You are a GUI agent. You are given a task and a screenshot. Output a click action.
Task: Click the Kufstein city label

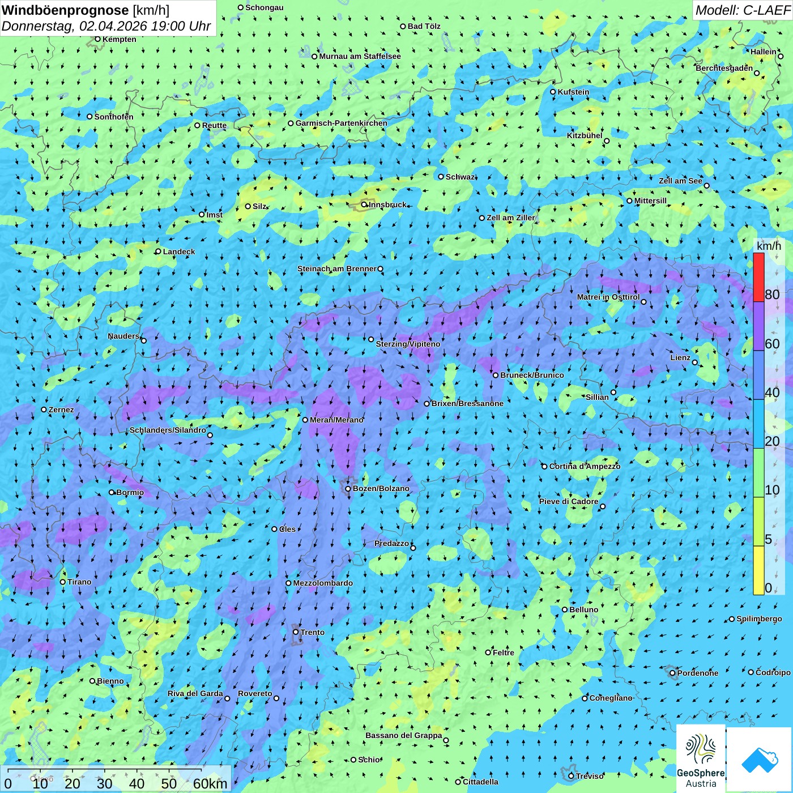click(x=574, y=92)
